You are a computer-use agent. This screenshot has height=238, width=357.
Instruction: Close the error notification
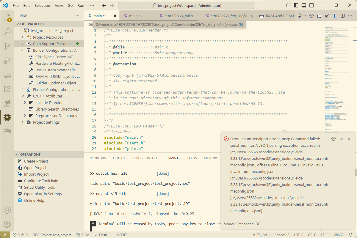pyautogui.click(x=349, y=139)
